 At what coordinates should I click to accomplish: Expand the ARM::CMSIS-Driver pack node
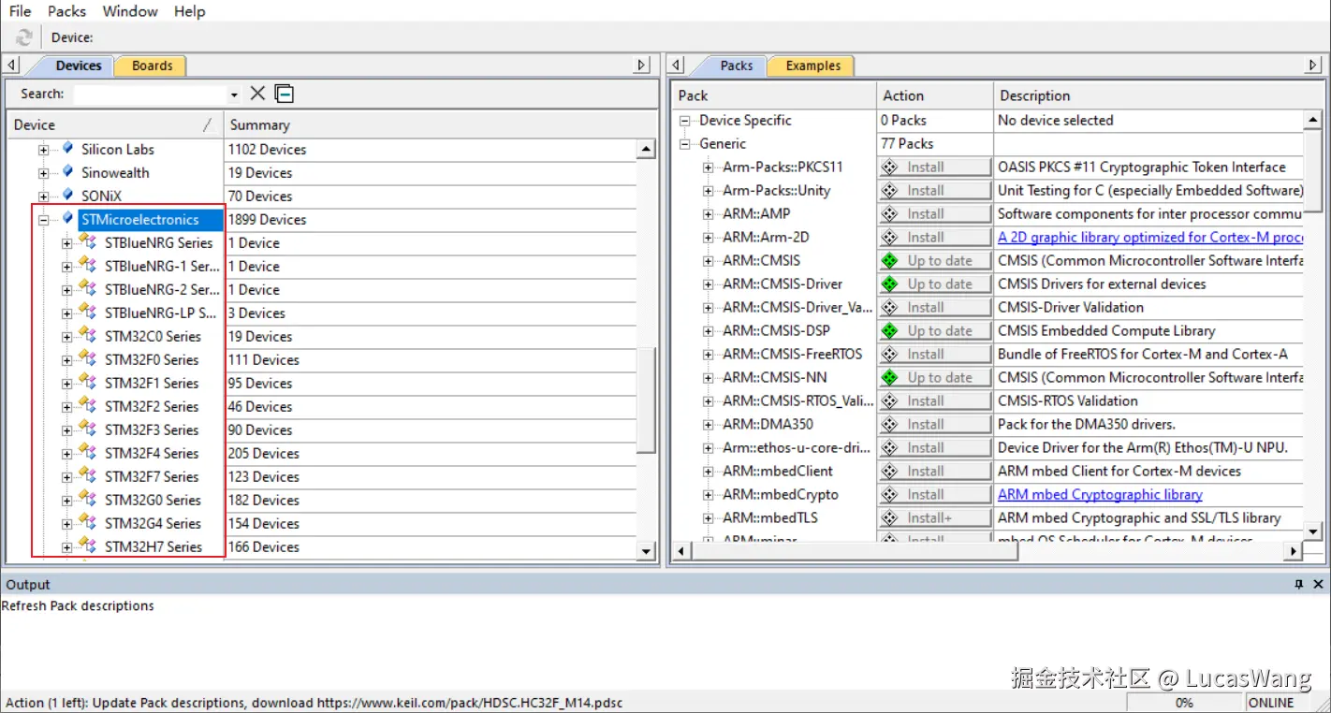(x=709, y=284)
